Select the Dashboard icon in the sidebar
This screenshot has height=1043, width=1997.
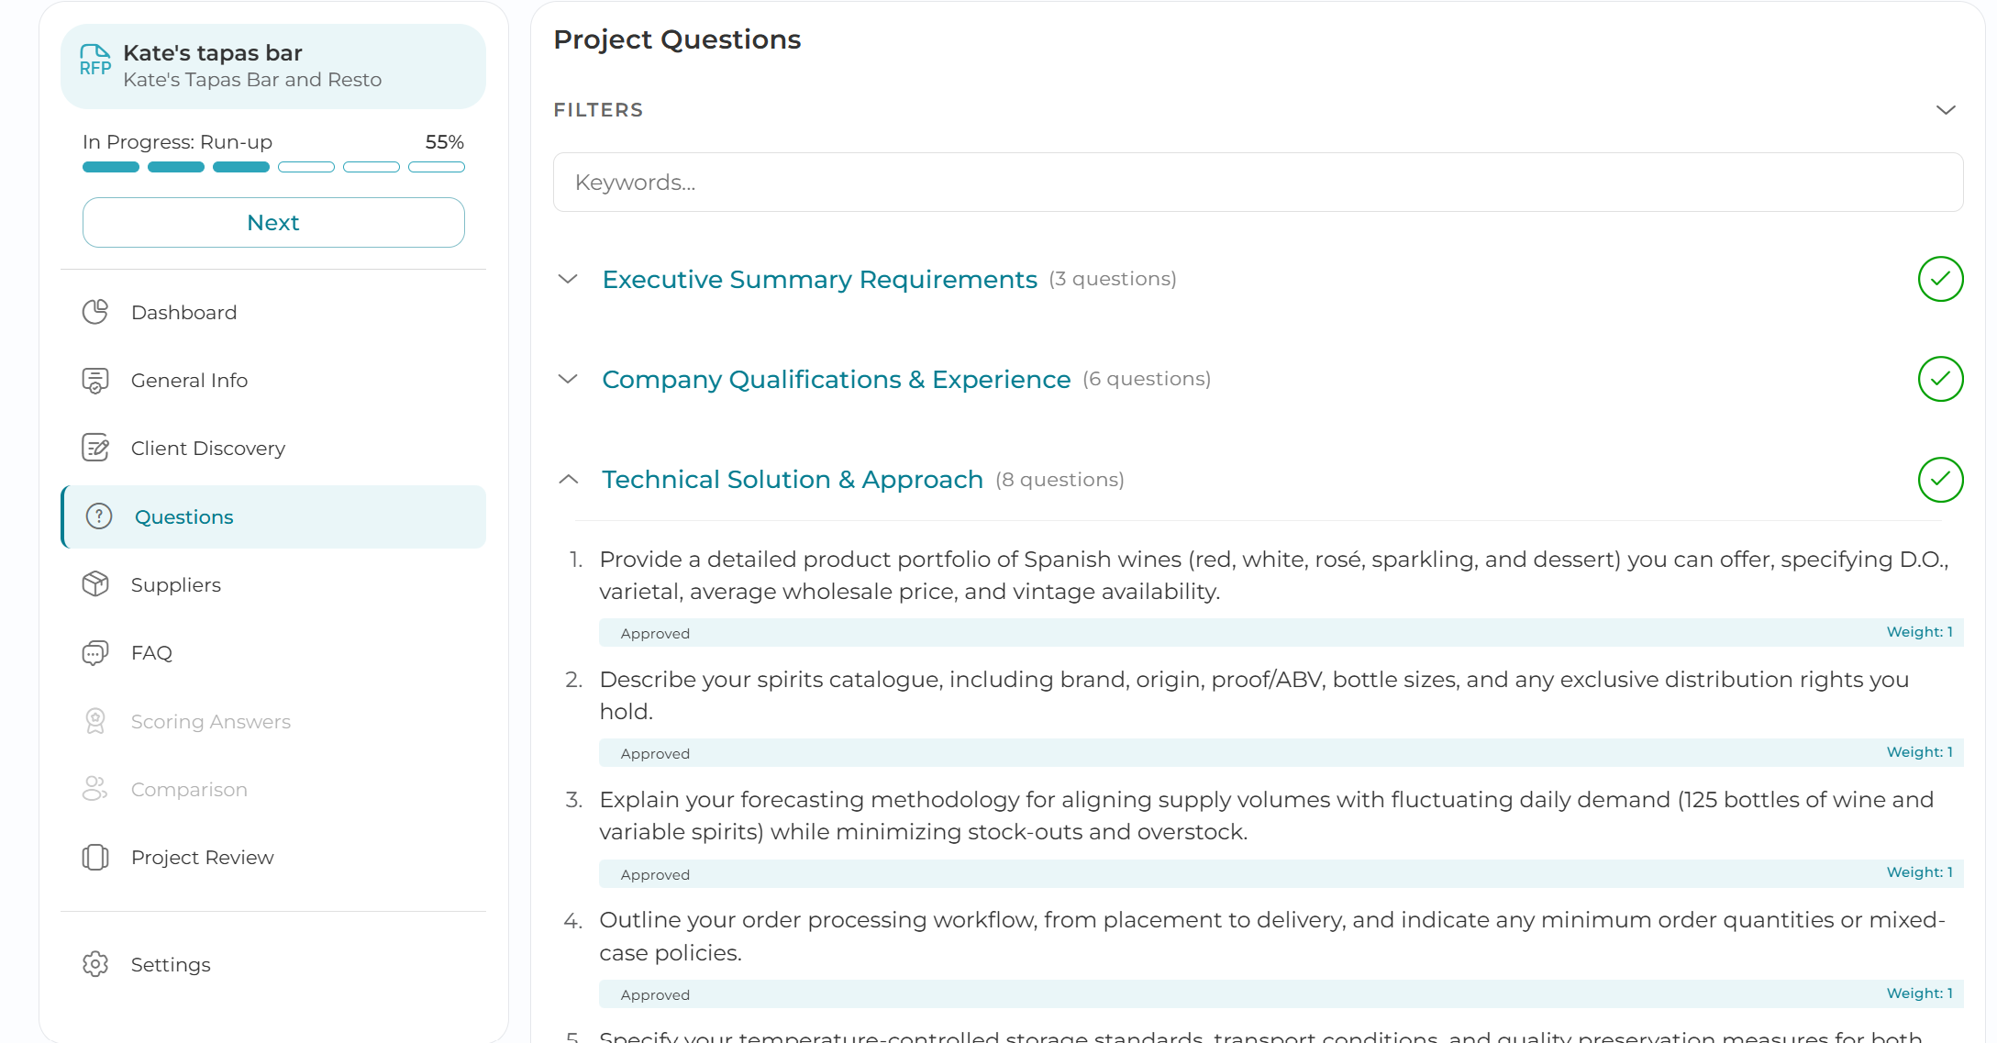click(x=97, y=312)
